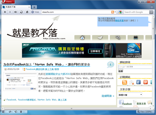Go to the browser home page

tap(27, 12)
